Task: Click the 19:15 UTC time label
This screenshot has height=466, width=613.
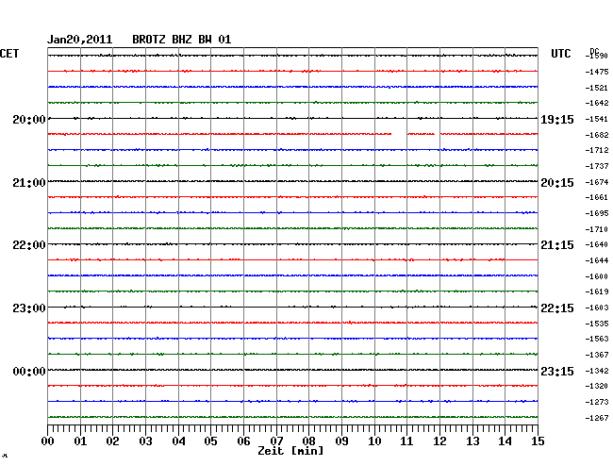Action: 556,120
